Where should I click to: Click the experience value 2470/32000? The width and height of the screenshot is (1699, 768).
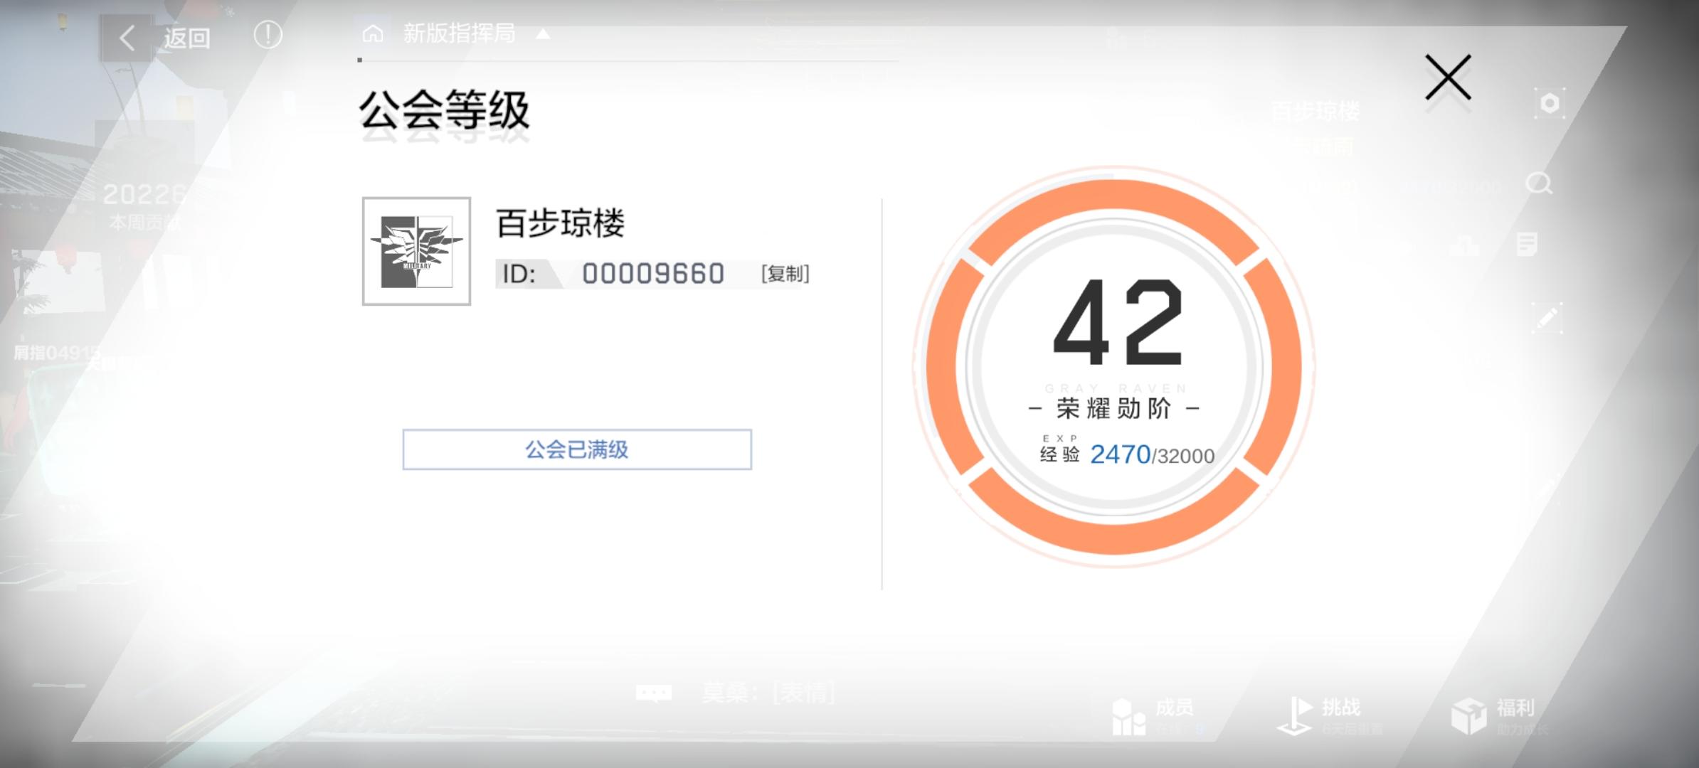tap(1152, 454)
